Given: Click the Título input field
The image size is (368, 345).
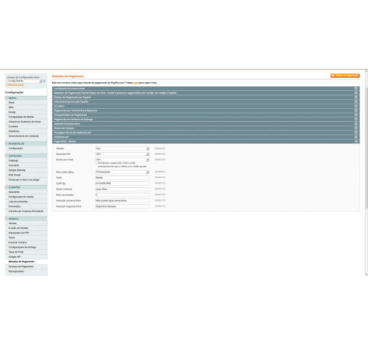Looking at the screenshot, I should pos(122,178).
